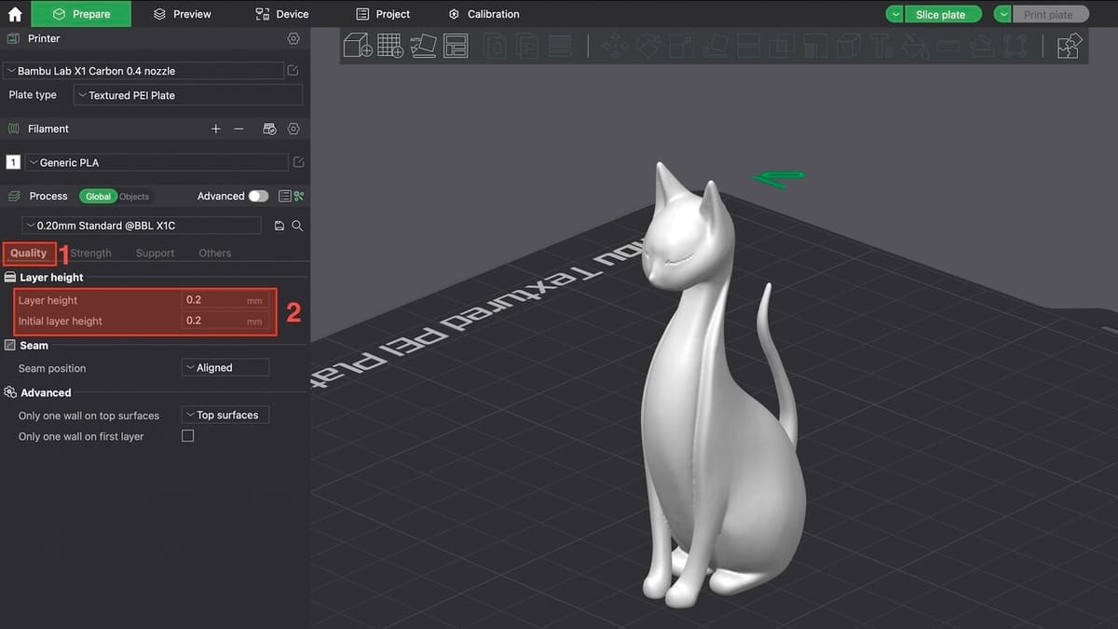Open the Slice plate dropdown arrow
Viewport: 1118px width, 629px height.
click(894, 14)
